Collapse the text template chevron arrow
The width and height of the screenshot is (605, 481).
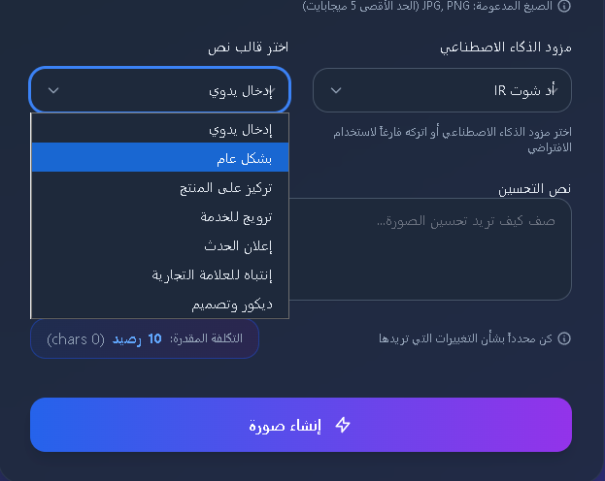[53, 90]
